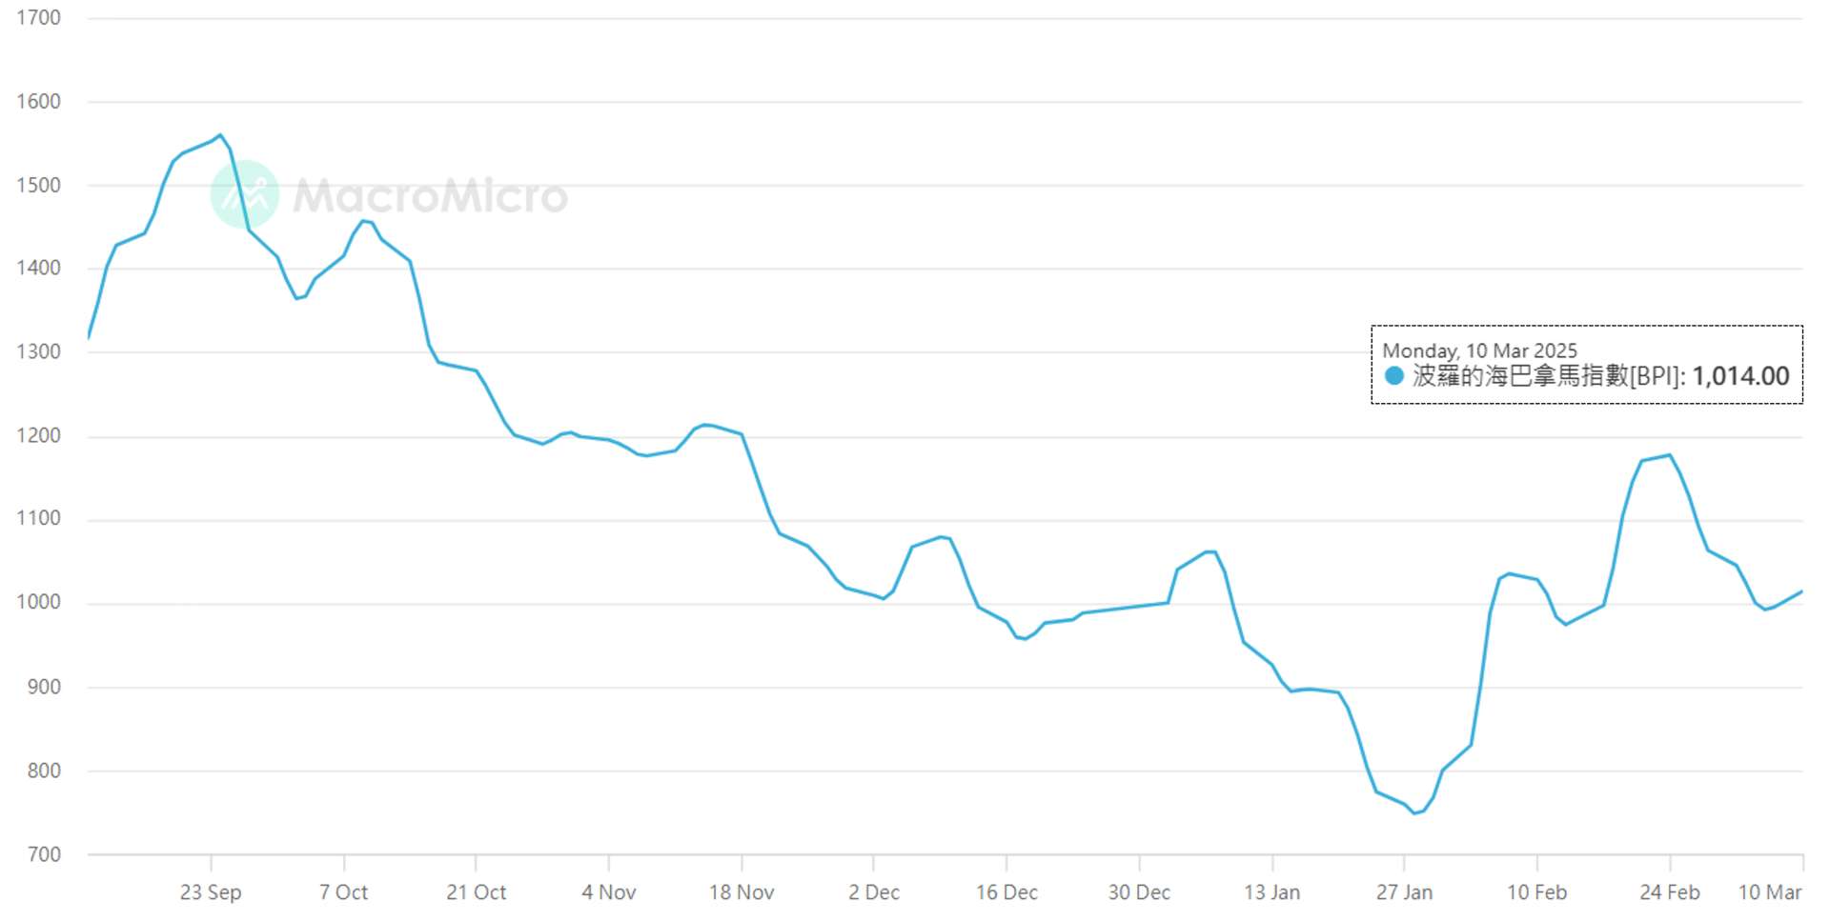Click the 2 Dec x-axis label
1830x921 pixels.
tap(874, 892)
